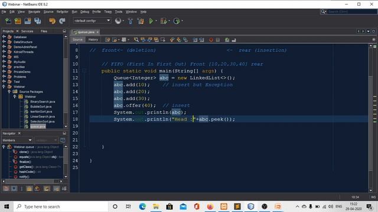The width and height of the screenshot is (378, 212).
Task: Switch to the Files tab
Action: point(44,31)
